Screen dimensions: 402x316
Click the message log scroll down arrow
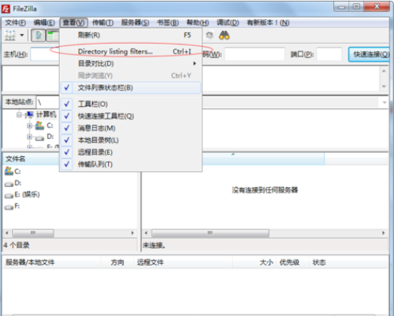click(384, 87)
